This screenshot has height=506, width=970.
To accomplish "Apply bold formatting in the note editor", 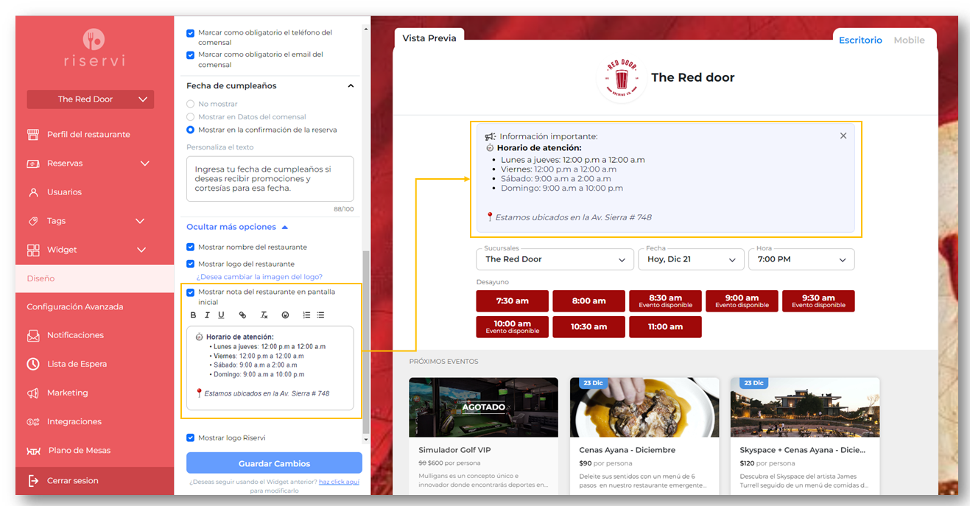I will click(194, 315).
